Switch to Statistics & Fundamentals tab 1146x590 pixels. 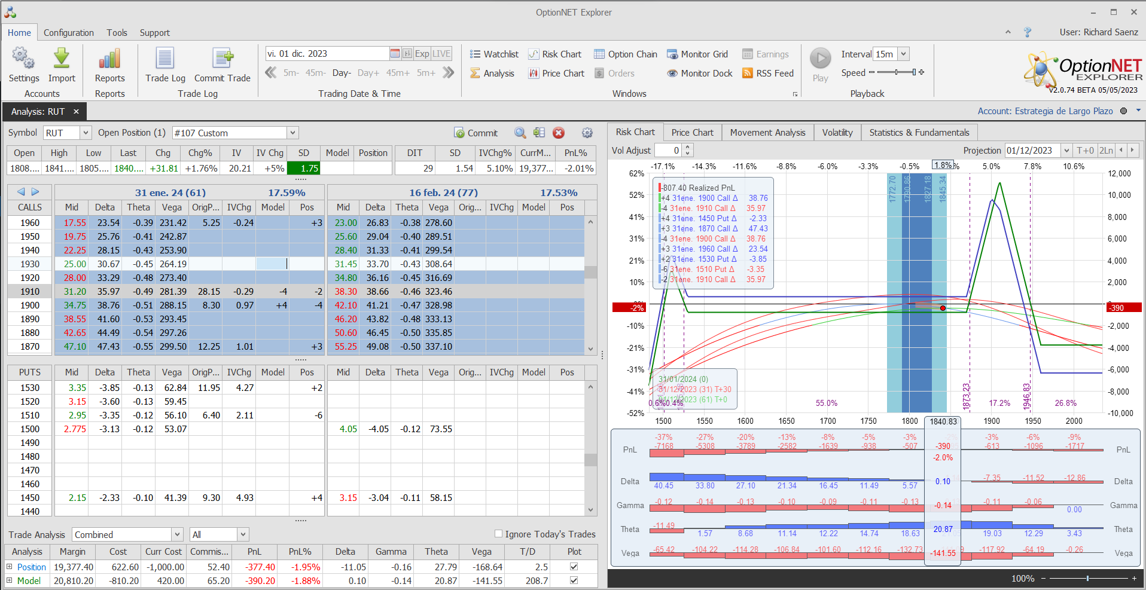(x=919, y=133)
